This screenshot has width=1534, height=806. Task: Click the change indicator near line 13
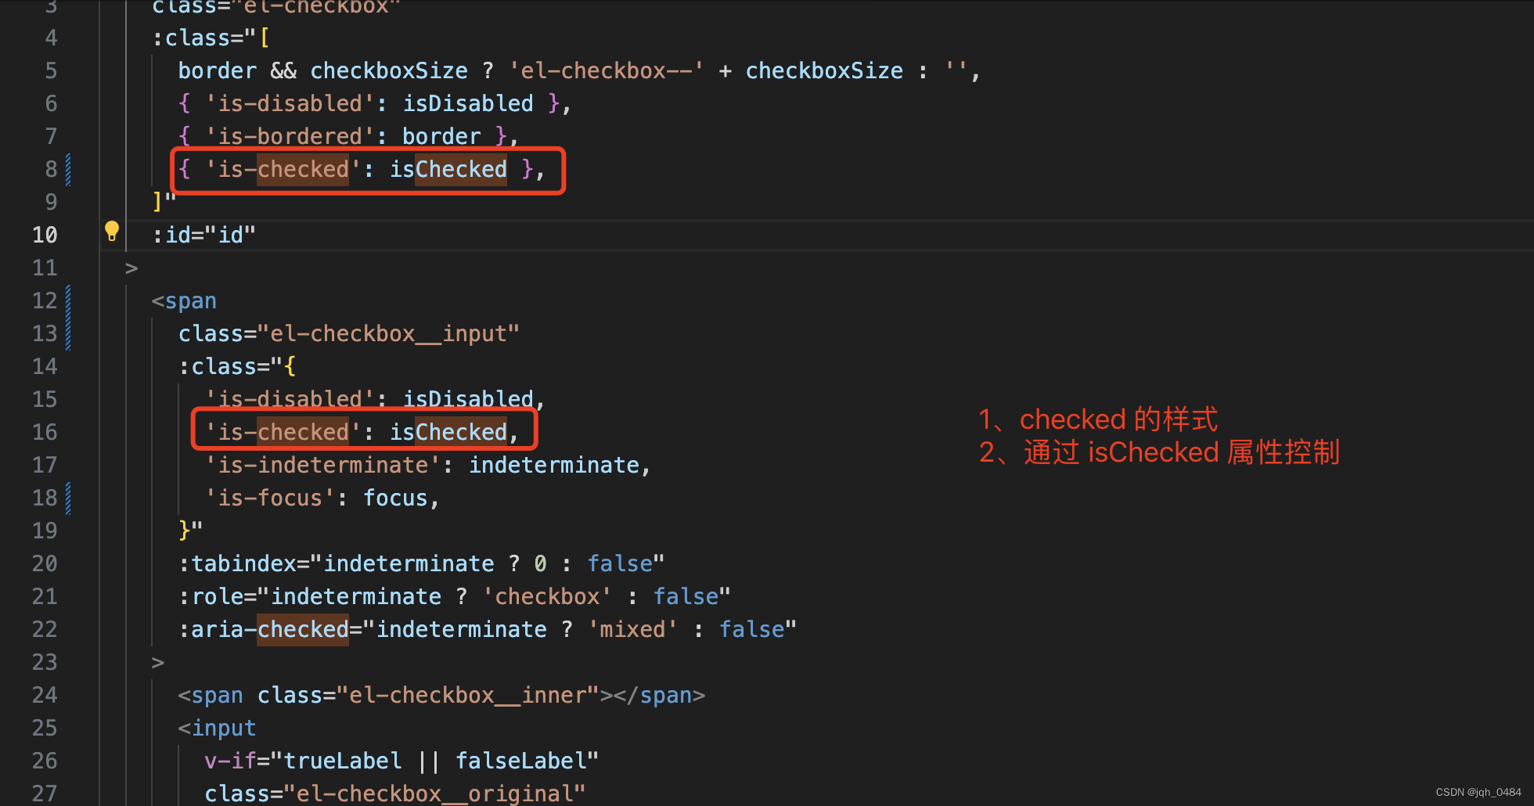pyautogui.click(x=68, y=333)
